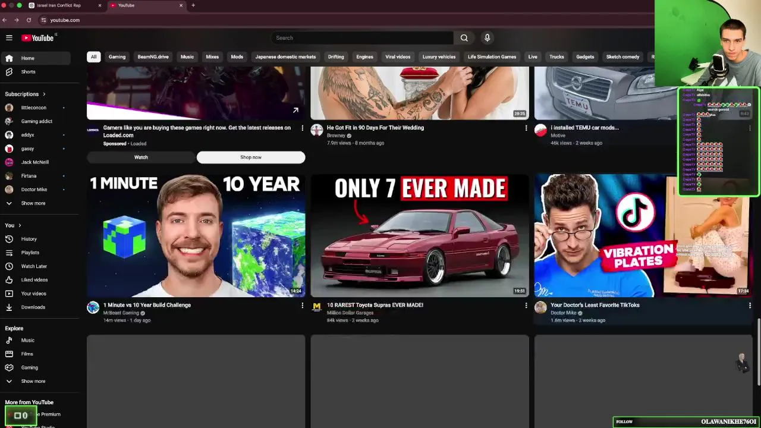Open Shorts in sidebar
761x428 pixels.
(36, 72)
